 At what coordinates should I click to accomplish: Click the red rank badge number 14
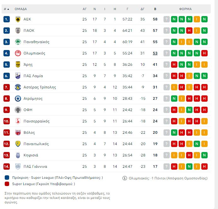point(7,167)
